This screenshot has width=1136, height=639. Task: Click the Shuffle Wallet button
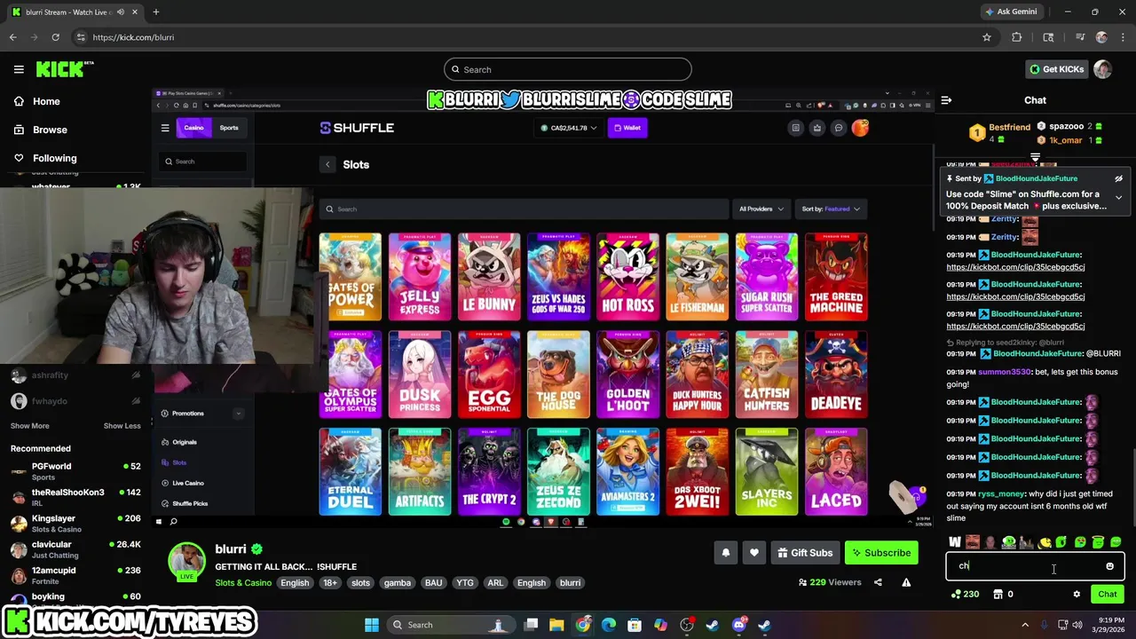pos(627,128)
